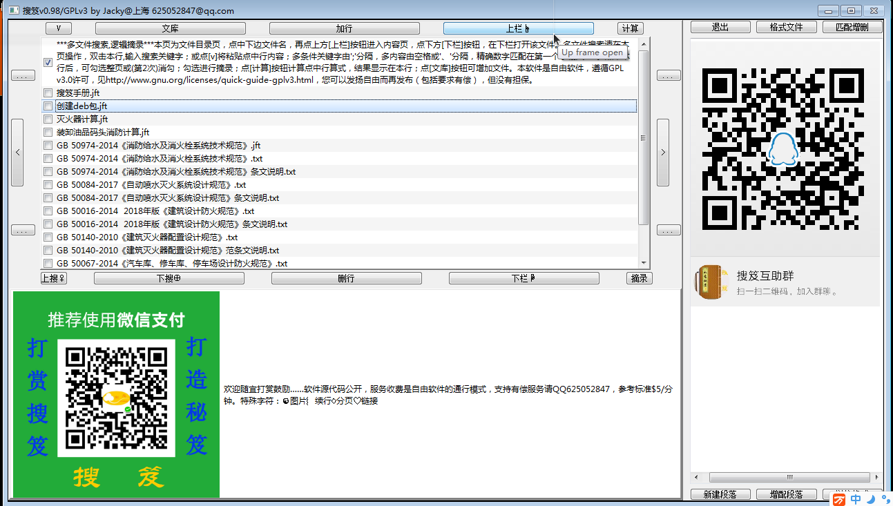Click the welcome donation text in lower pane
Image resolution: width=893 pixels, height=506 pixels.
click(x=448, y=395)
